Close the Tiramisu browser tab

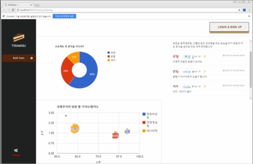pos(31,5)
